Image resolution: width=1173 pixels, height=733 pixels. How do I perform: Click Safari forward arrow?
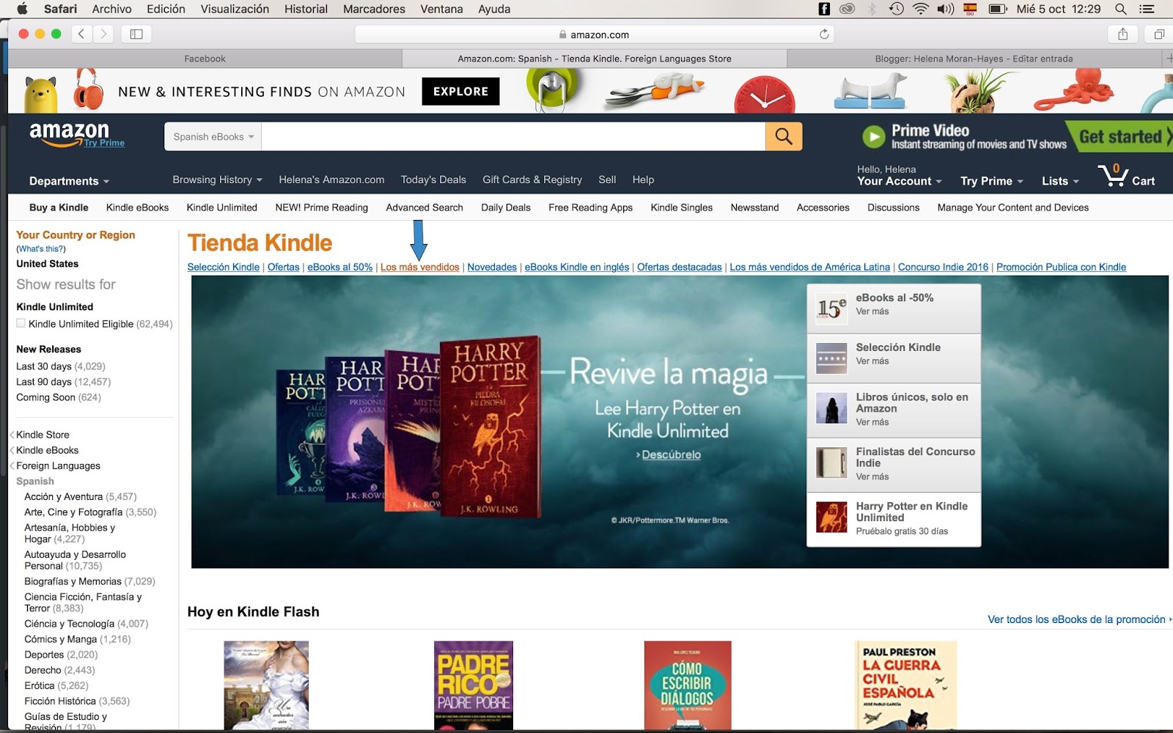tap(104, 34)
